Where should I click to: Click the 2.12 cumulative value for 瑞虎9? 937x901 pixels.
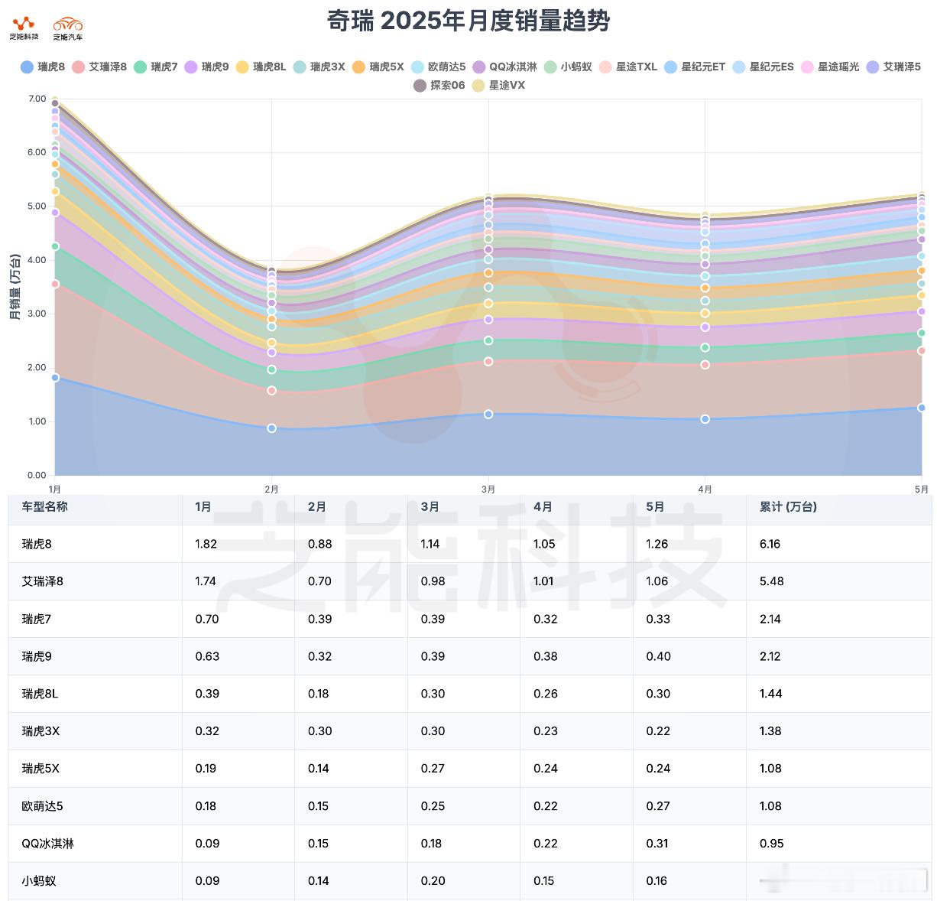(x=770, y=657)
